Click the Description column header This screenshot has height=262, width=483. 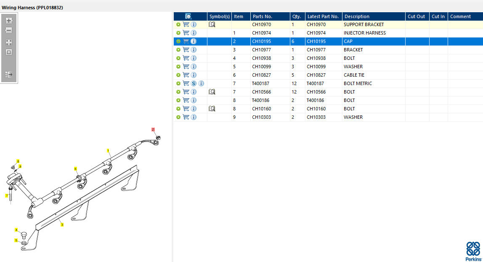click(356, 16)
